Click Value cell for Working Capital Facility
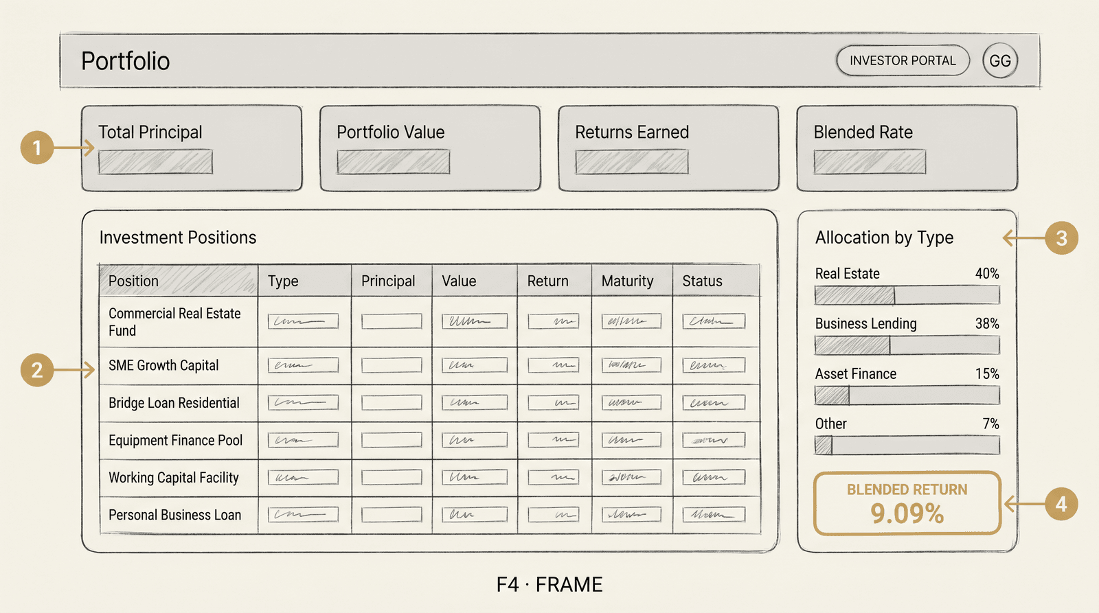1099x613 pixels. (475, 477)
